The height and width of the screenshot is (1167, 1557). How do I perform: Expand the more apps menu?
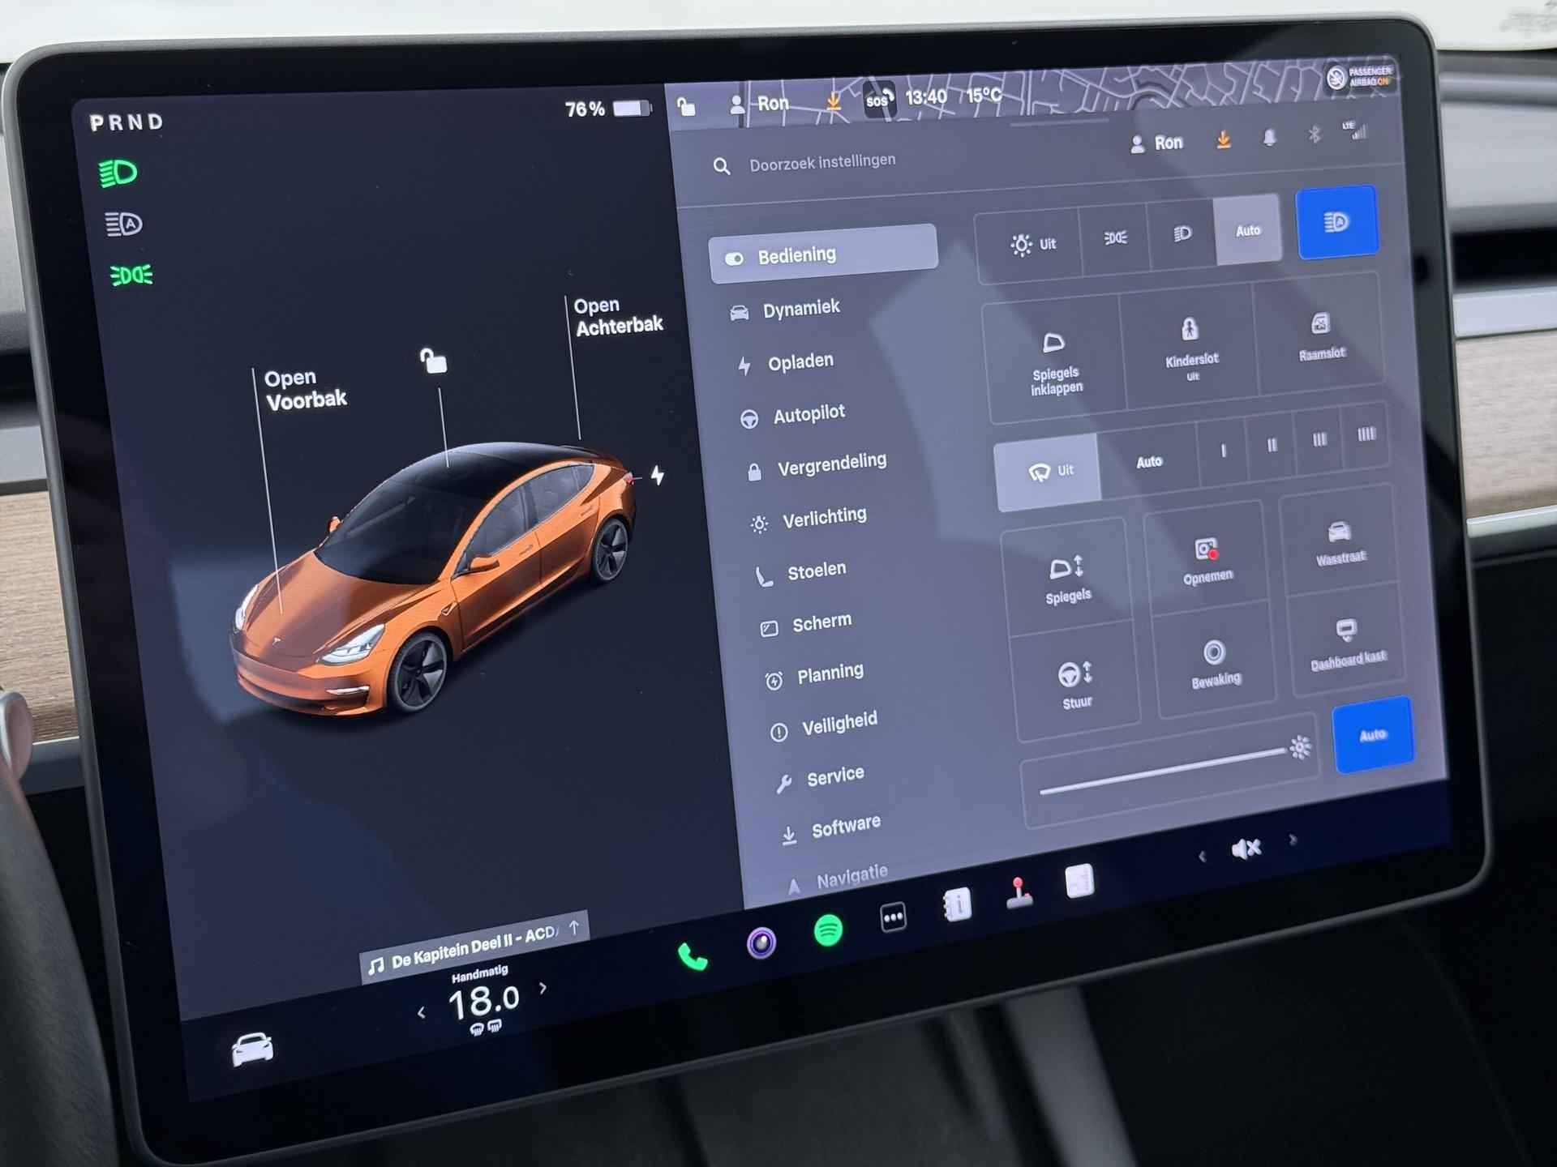point(893,917)
